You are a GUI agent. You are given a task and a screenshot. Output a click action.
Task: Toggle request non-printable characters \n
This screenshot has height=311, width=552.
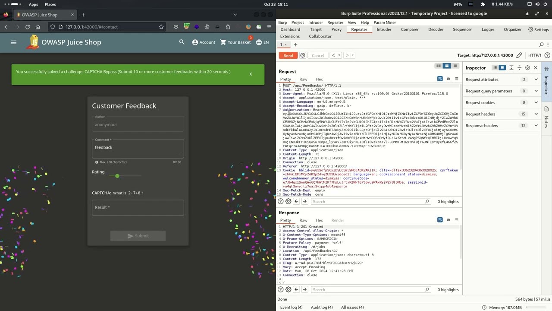448,79
